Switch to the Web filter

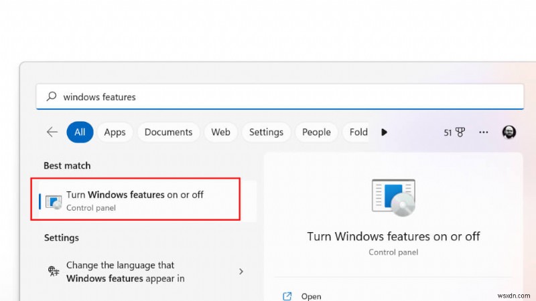click(220, 132)
